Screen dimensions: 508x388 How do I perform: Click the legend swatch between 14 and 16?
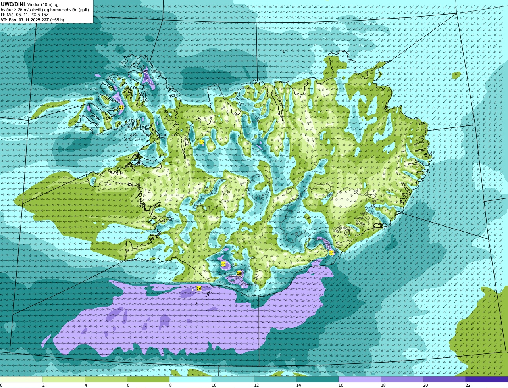tap(317, 380)
